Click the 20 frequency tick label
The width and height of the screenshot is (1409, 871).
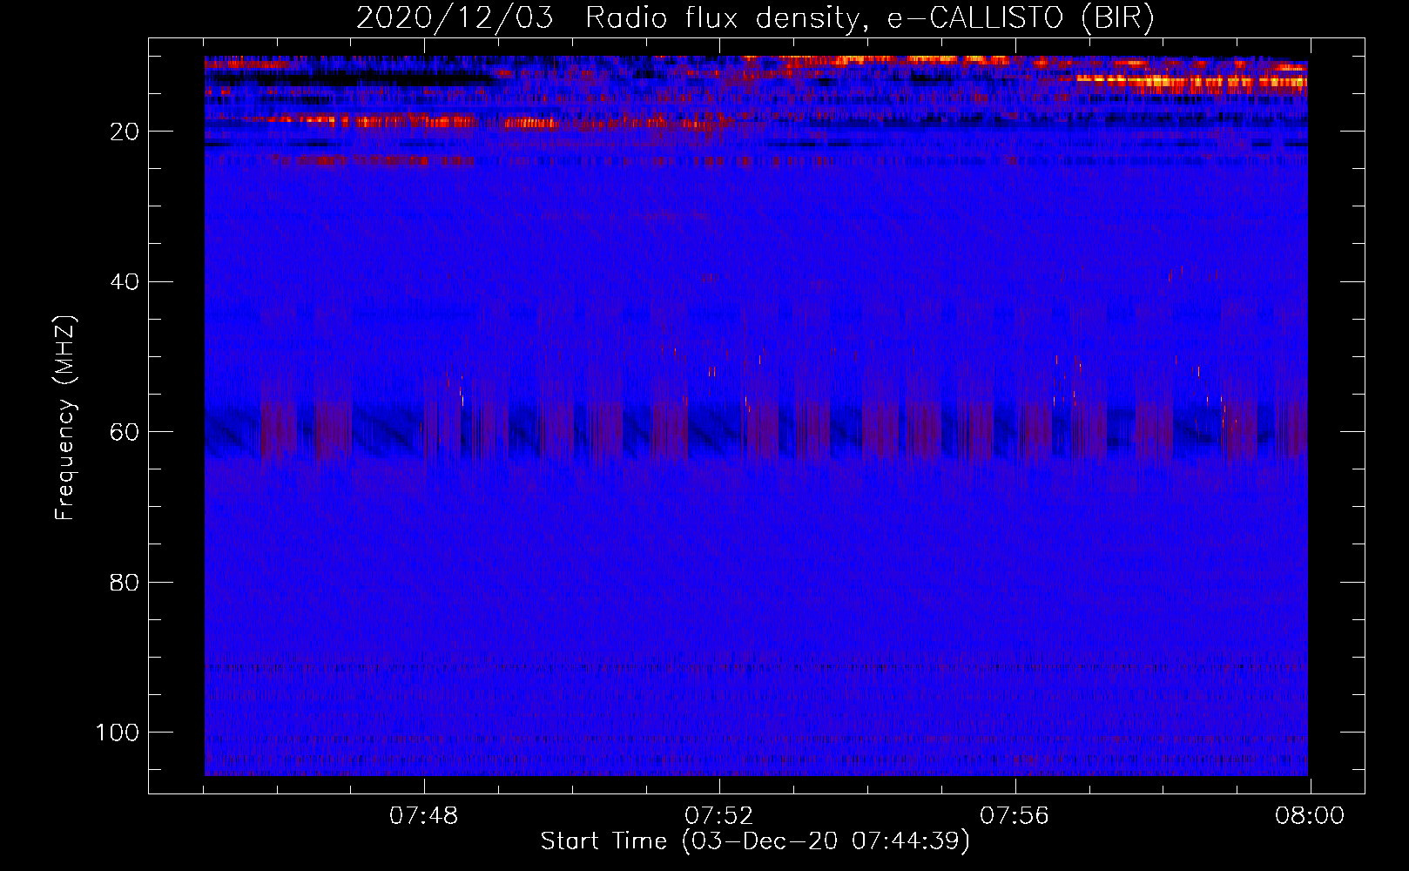[125, 132]
